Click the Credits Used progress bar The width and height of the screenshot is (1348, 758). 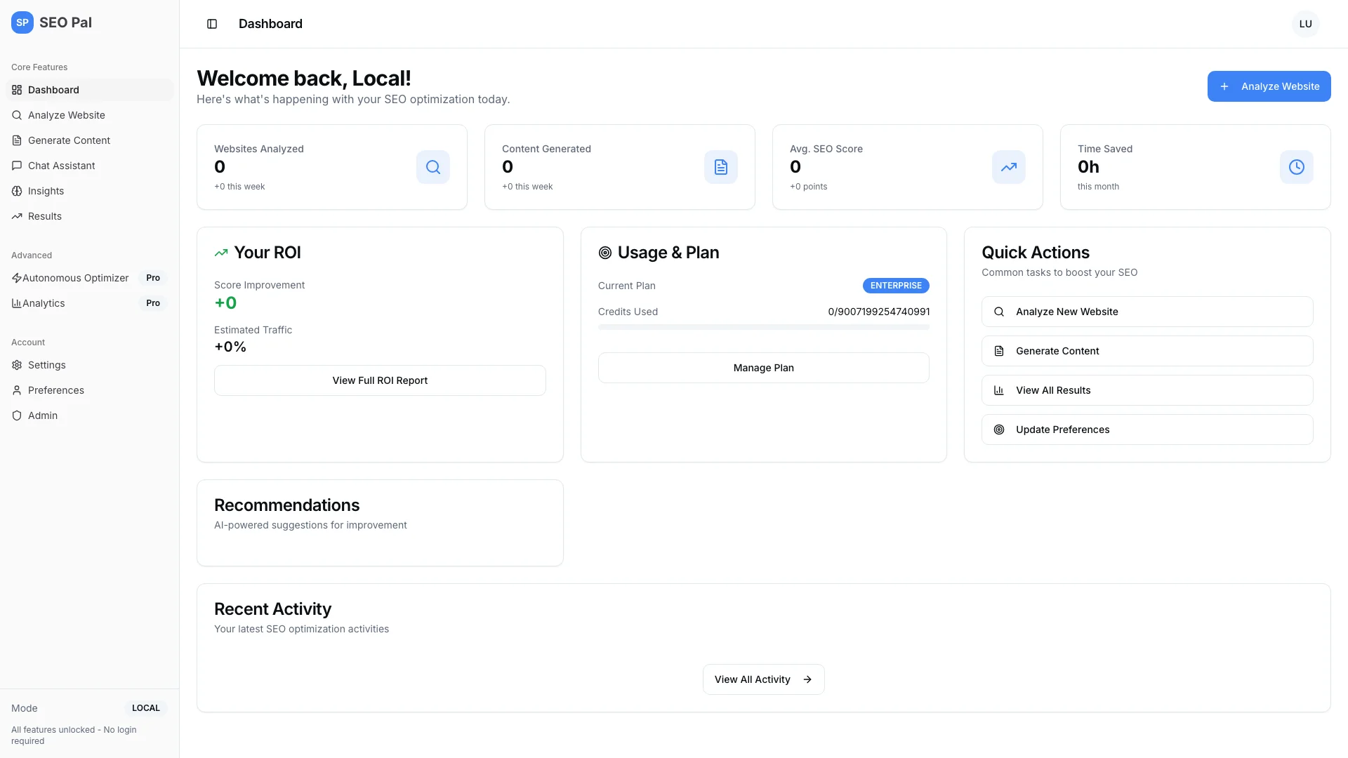763,327
